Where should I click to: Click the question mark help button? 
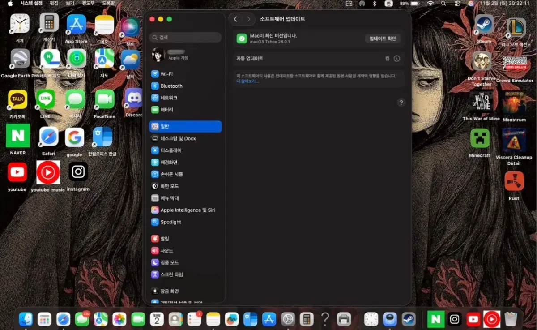[401, 103]
